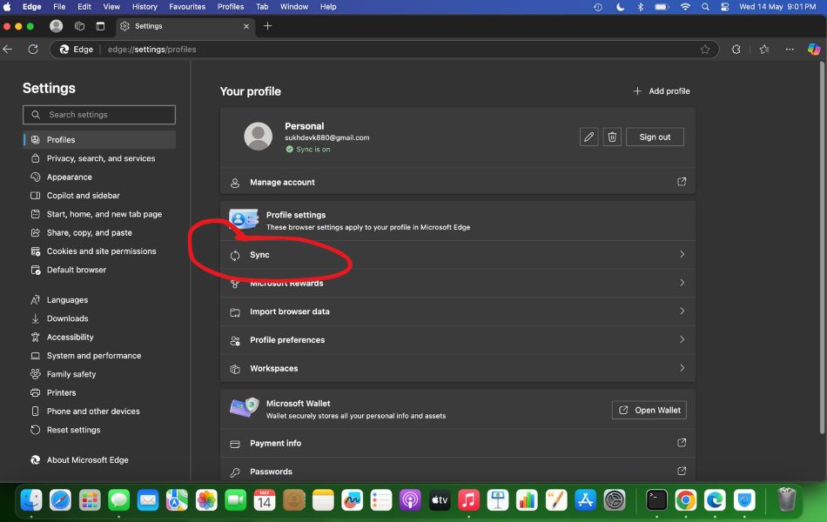The width and height of the screenshot is (827, 522).
Task: Open the Passwords external link icon
Action: click(x=682, y=471)
